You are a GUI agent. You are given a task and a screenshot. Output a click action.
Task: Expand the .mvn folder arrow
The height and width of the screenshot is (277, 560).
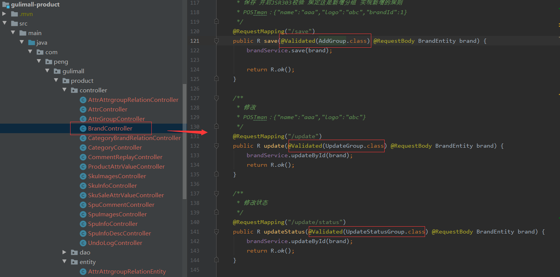pos(4,14)
